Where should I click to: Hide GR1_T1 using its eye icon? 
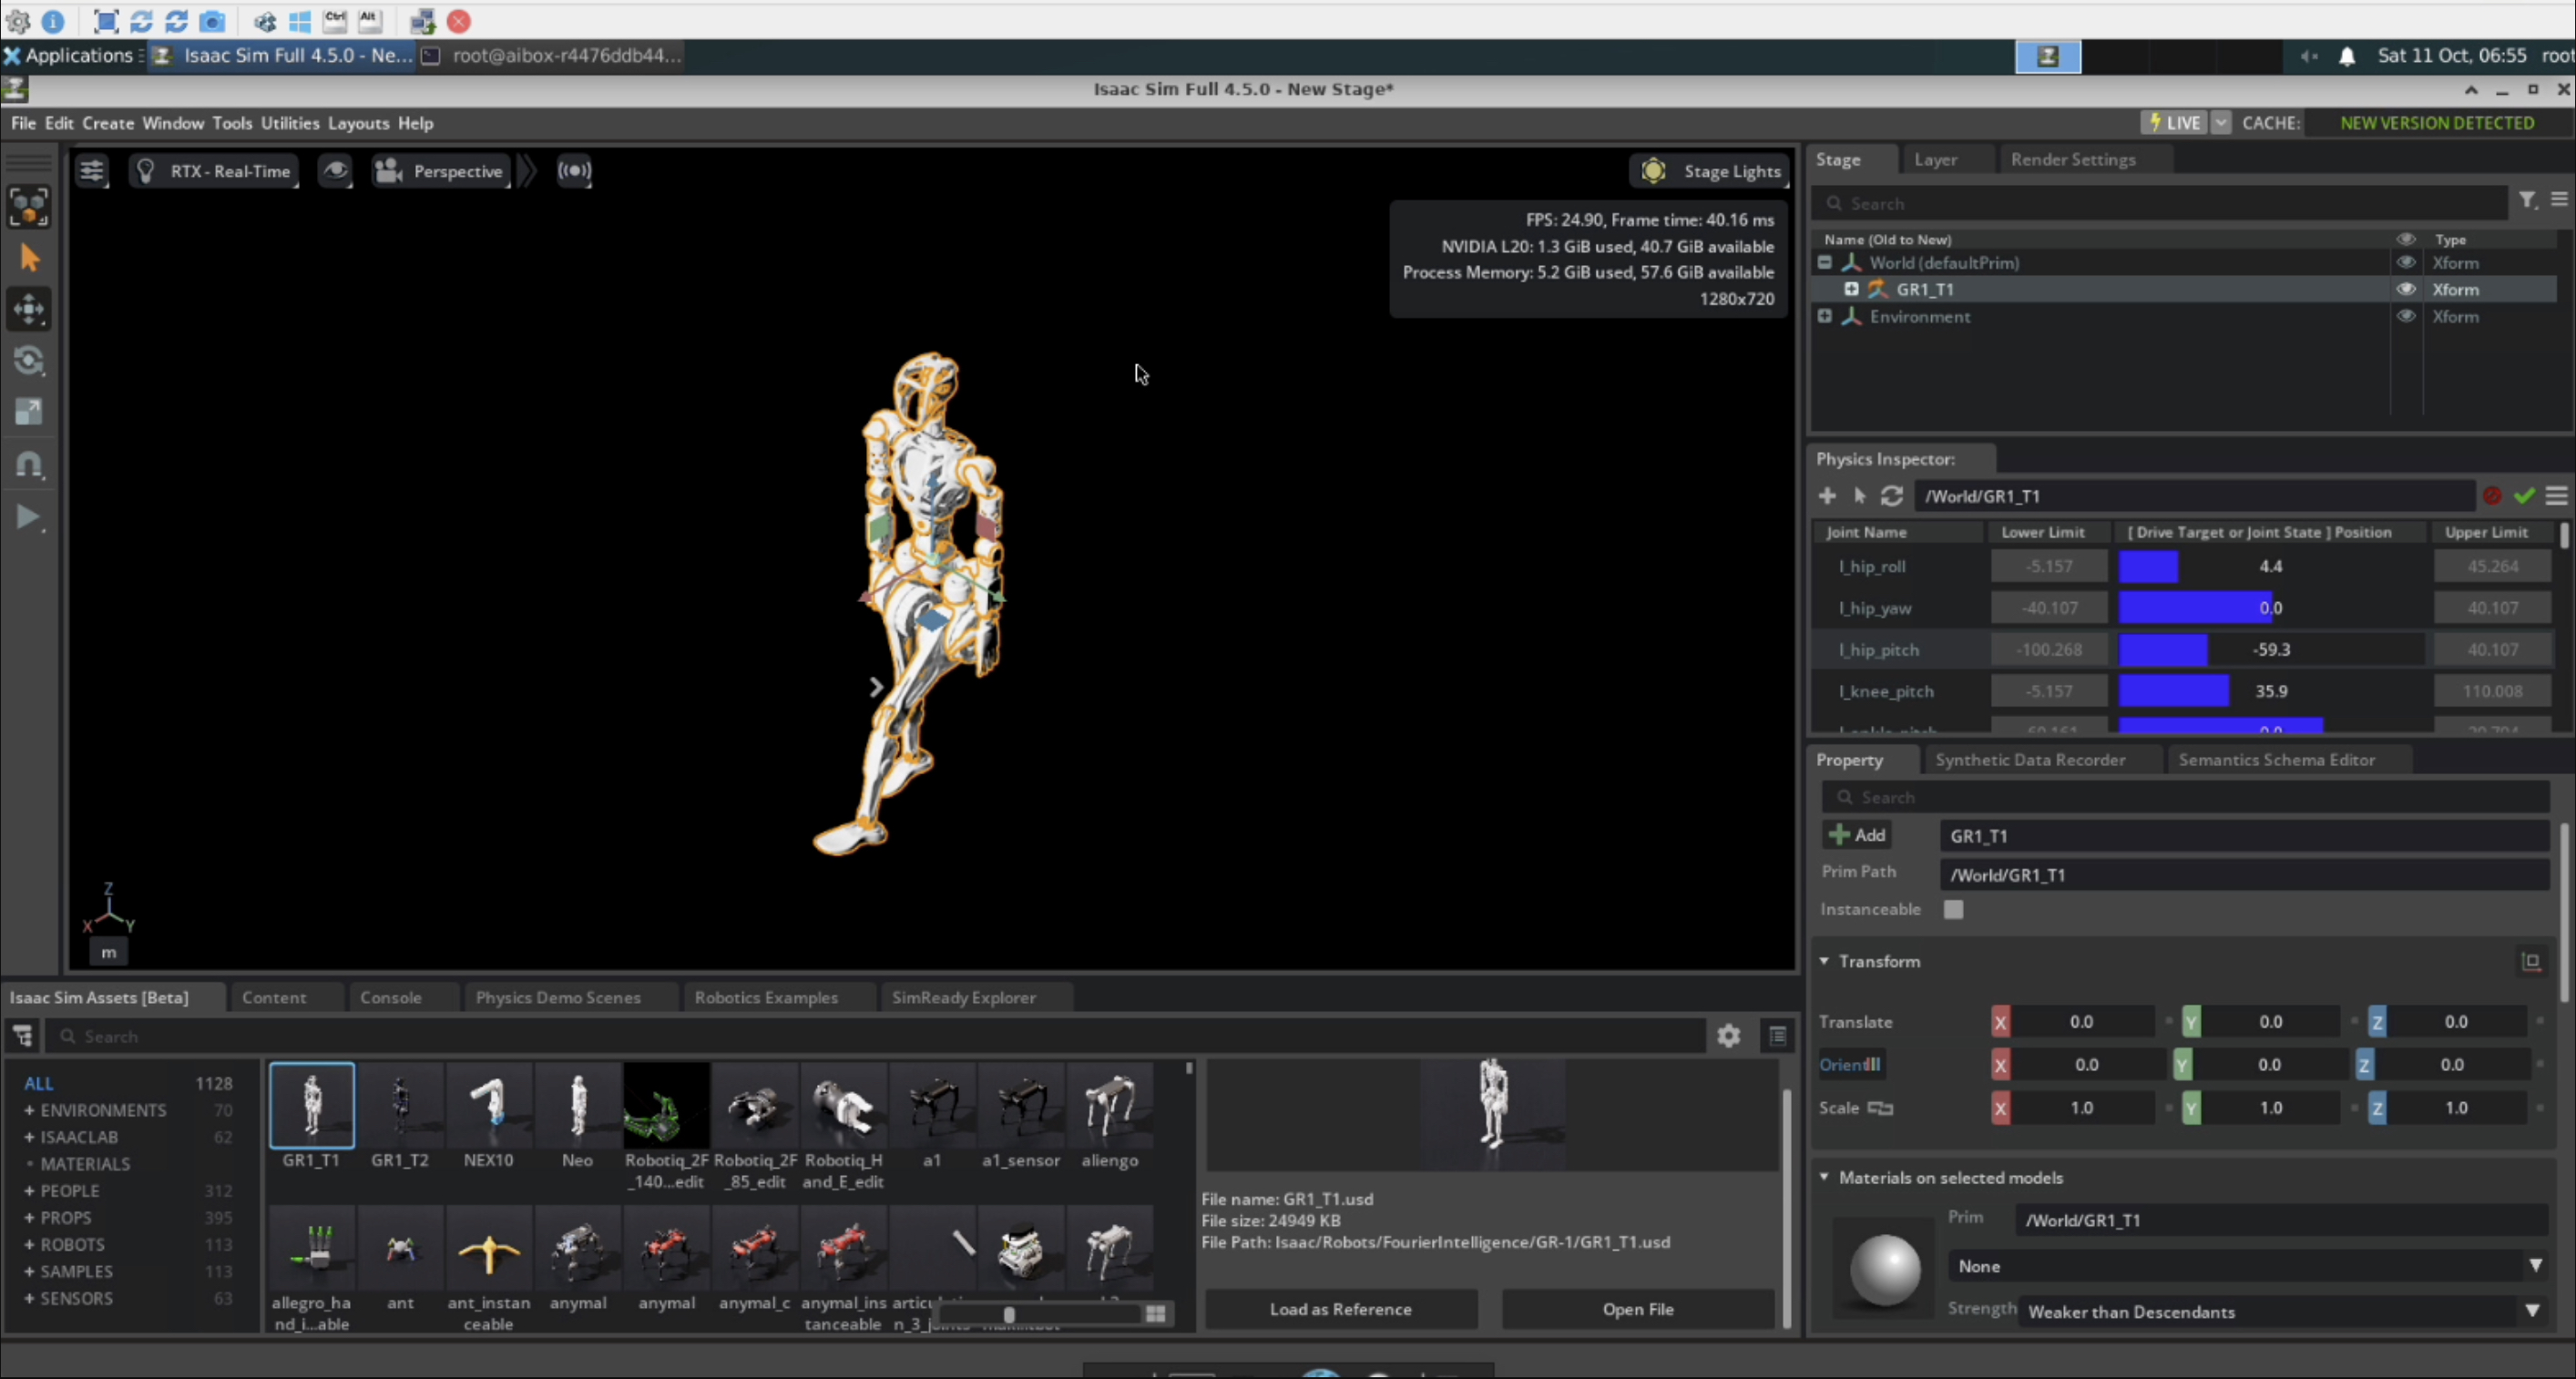click(x=2405, y=289)
